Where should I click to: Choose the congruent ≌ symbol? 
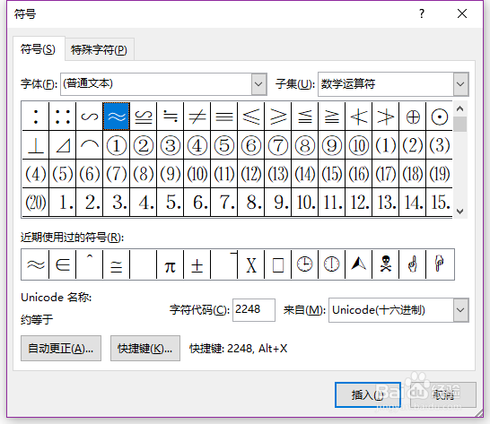pos(143,117)
